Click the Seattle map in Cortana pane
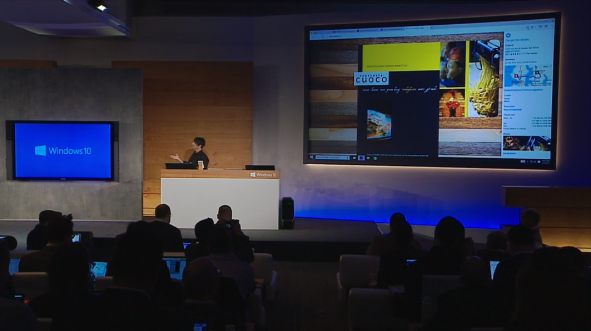This screenshot has width=591, height=331. (527, 76)
